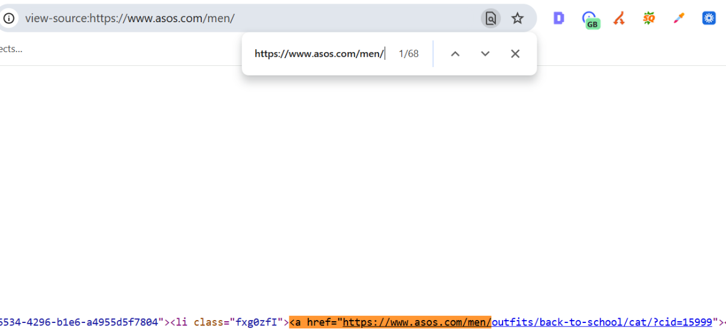Click the orange branching-arrows extension icon

[619, 19]
